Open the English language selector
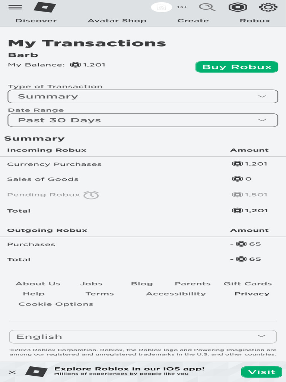Viewport: 286px width, 382px height. 143,336
